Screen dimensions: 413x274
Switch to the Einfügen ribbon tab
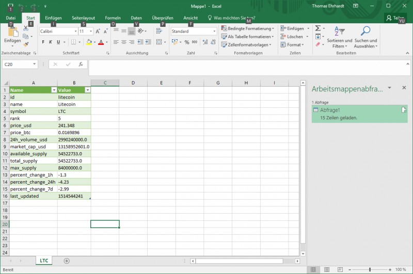pos(53,18)
